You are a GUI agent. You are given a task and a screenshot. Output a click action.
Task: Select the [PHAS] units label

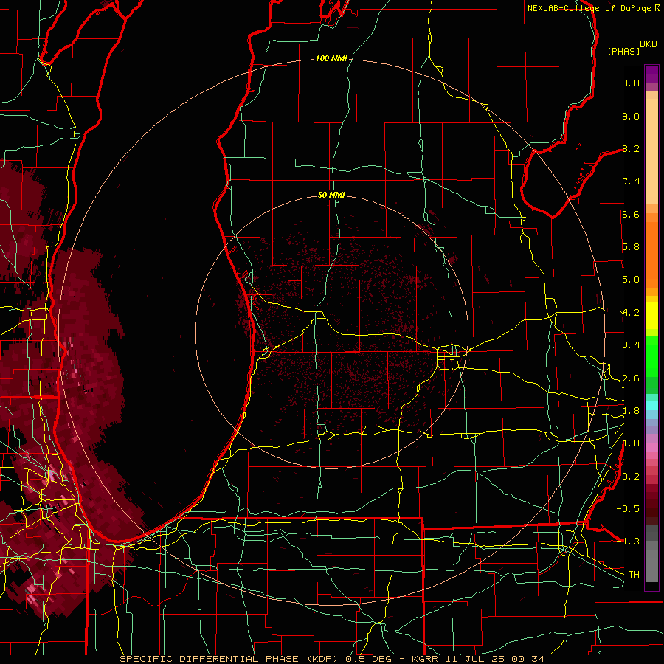[x=623, y=51]
